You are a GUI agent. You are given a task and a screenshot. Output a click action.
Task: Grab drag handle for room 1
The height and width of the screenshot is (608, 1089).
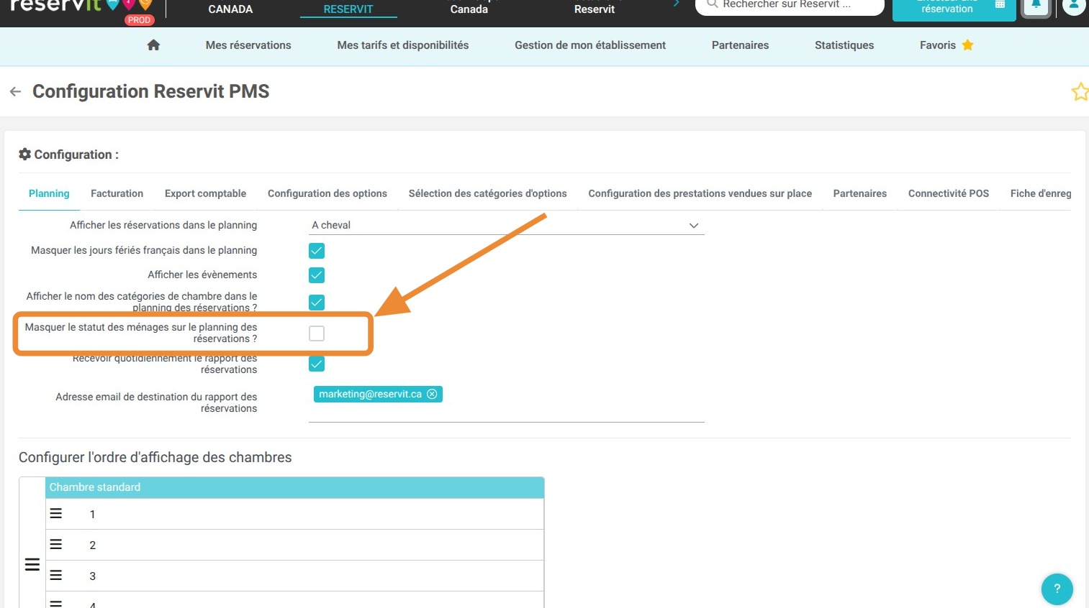[x=55, y=514]
